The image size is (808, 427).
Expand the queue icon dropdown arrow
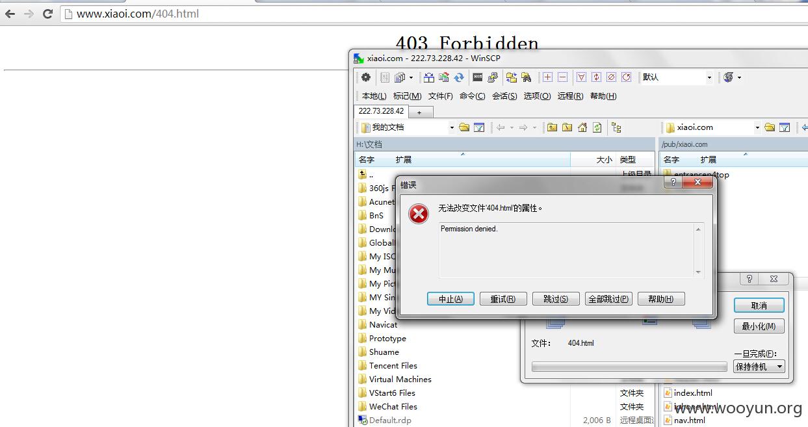411,77
